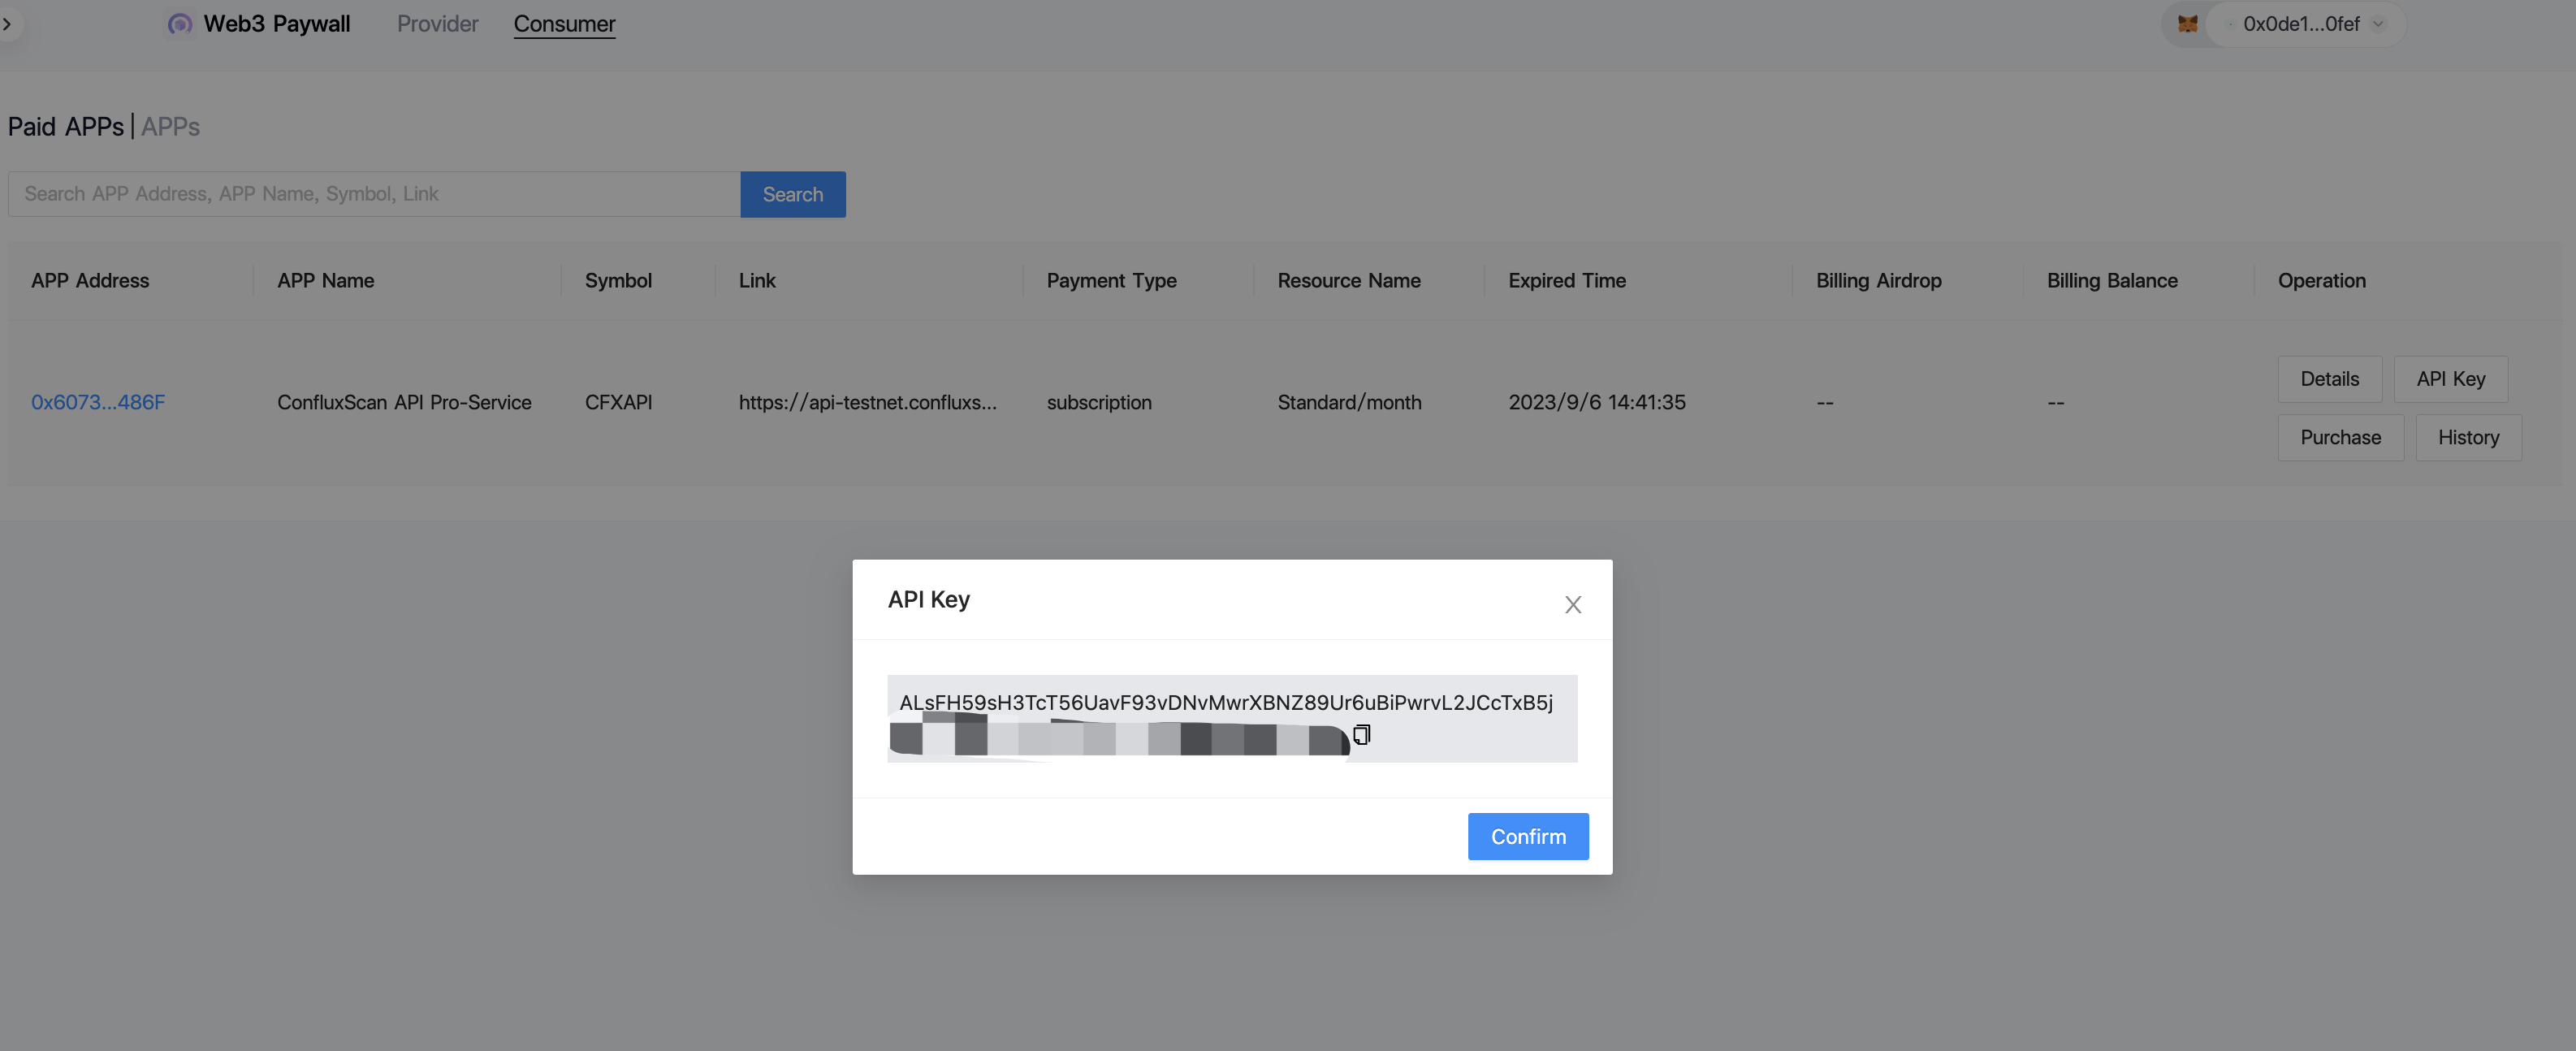Focus the Search APP Address input field
Screen dimensions: 2576x1051
click(374, 194)
